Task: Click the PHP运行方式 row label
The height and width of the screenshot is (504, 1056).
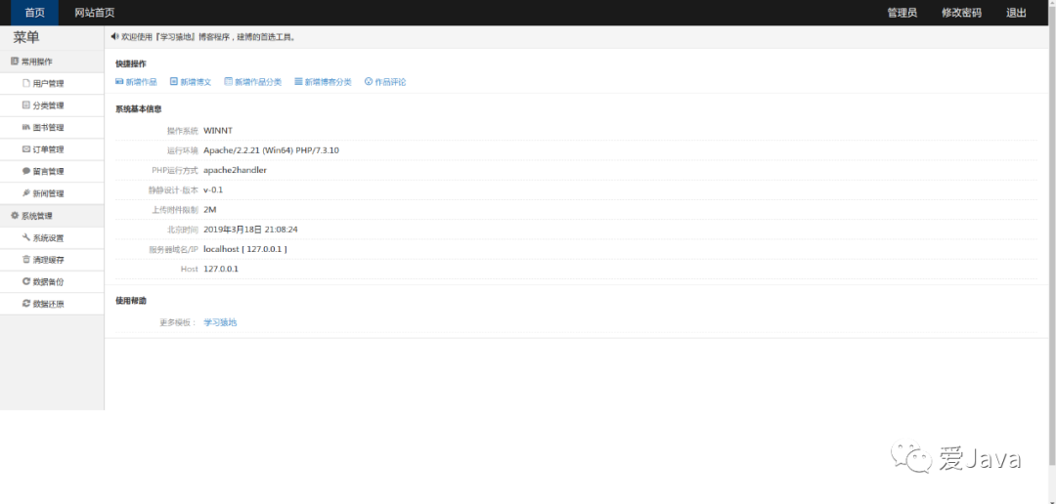Action: [x=175, y=170]
